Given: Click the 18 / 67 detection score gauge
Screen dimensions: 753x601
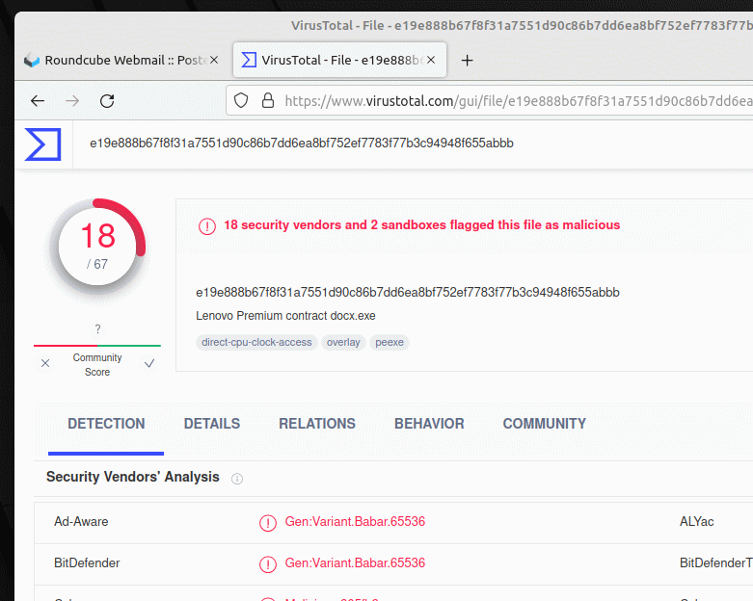Looking at the screenshot, I should point(97,247).
